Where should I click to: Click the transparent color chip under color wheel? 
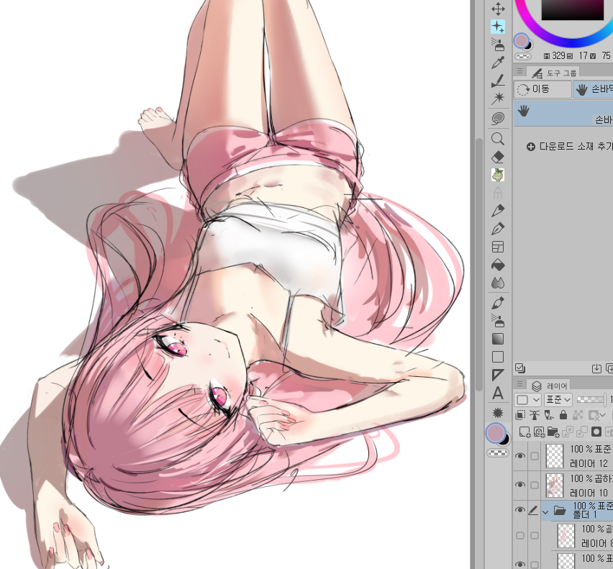[523, 56]
